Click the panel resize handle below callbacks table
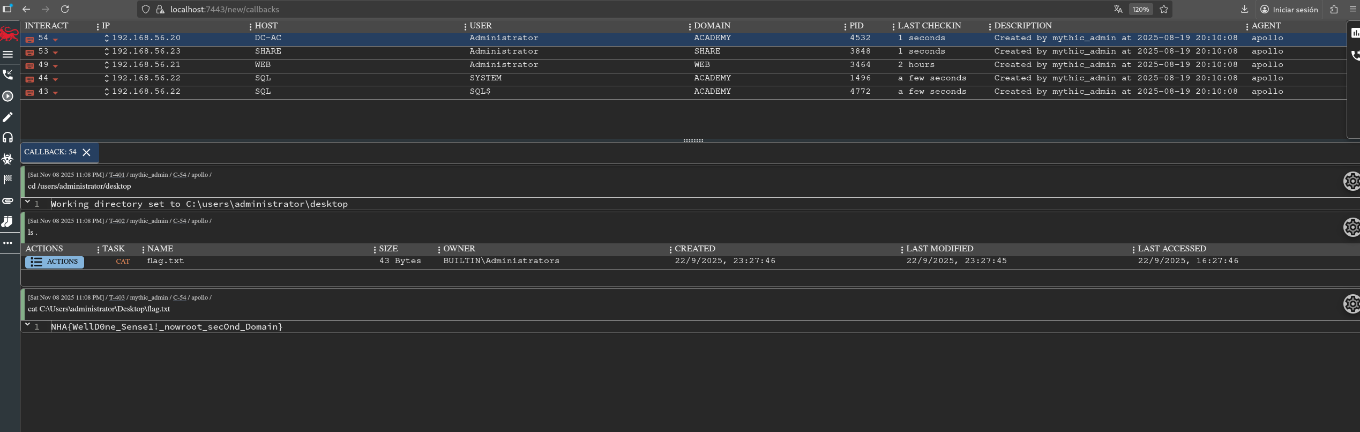Viewport: 1360px width, 432px height. click(x=693, y=140)
